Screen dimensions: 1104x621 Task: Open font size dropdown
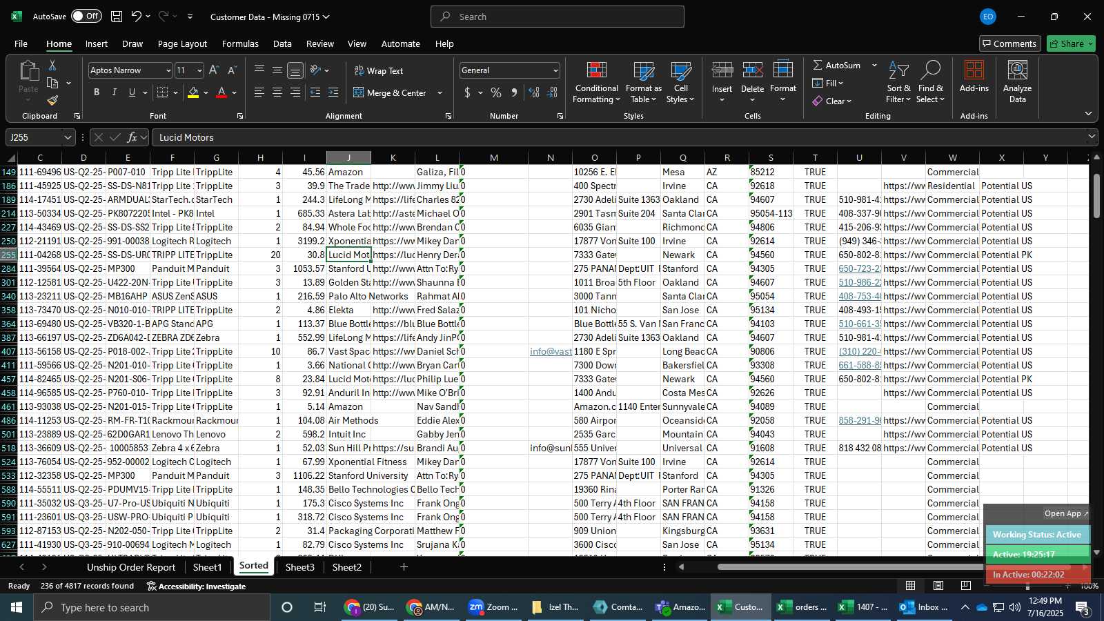(x=199, y=70)
